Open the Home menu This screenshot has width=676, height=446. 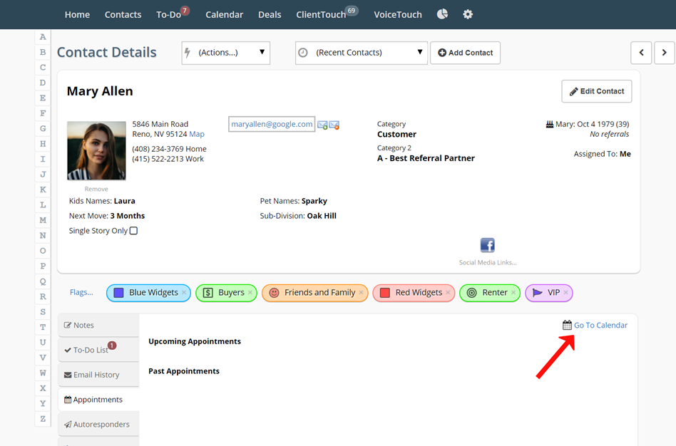[77, 15]
